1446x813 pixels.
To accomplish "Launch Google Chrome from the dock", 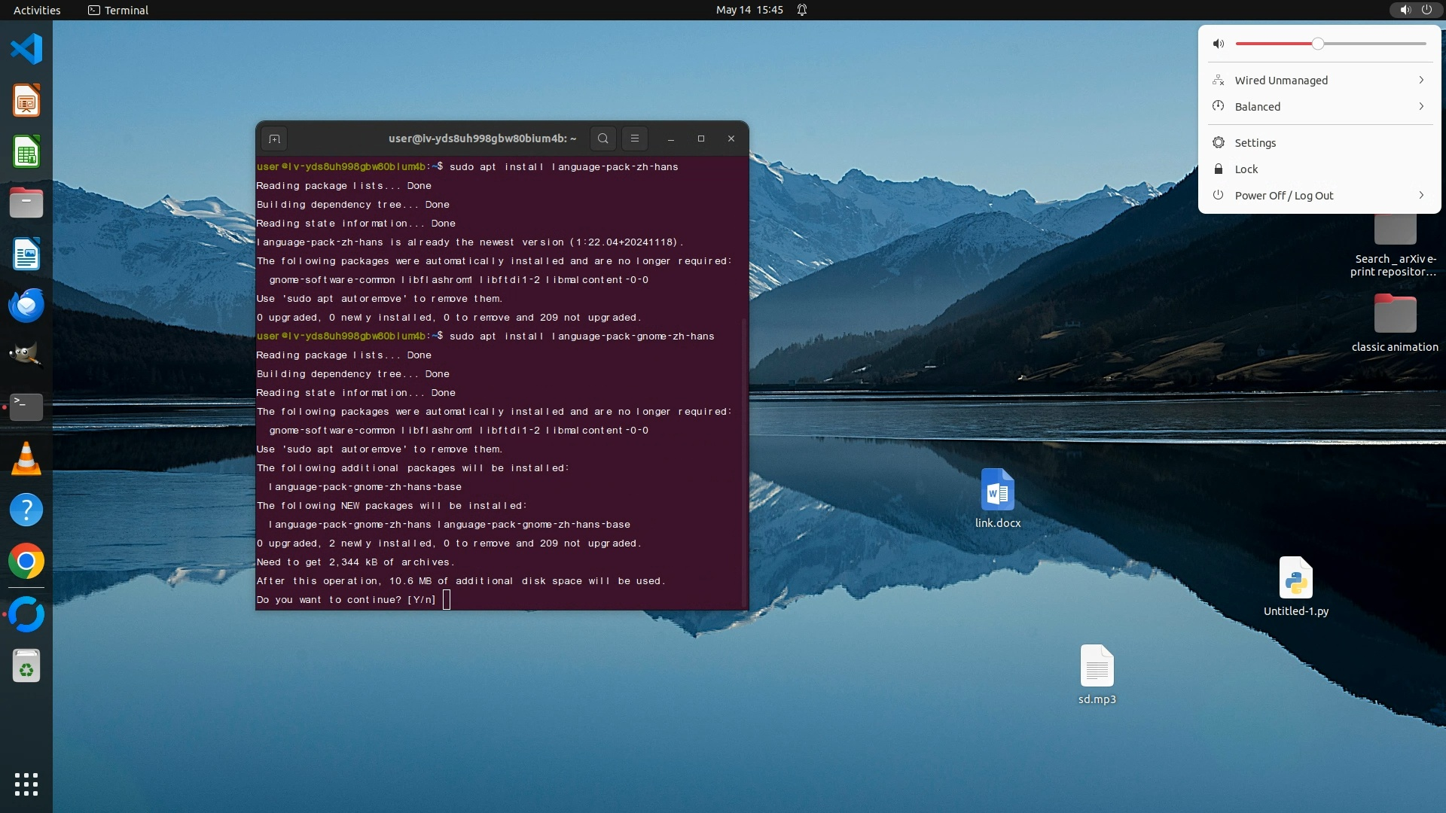I will [x=26, y=562].
